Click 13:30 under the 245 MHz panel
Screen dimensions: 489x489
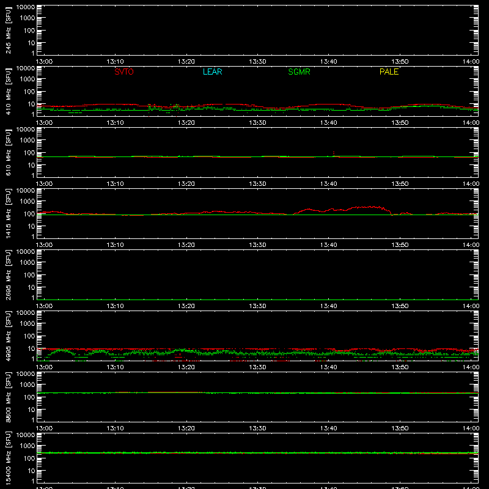pyautogui.click(x=257, y=62)
